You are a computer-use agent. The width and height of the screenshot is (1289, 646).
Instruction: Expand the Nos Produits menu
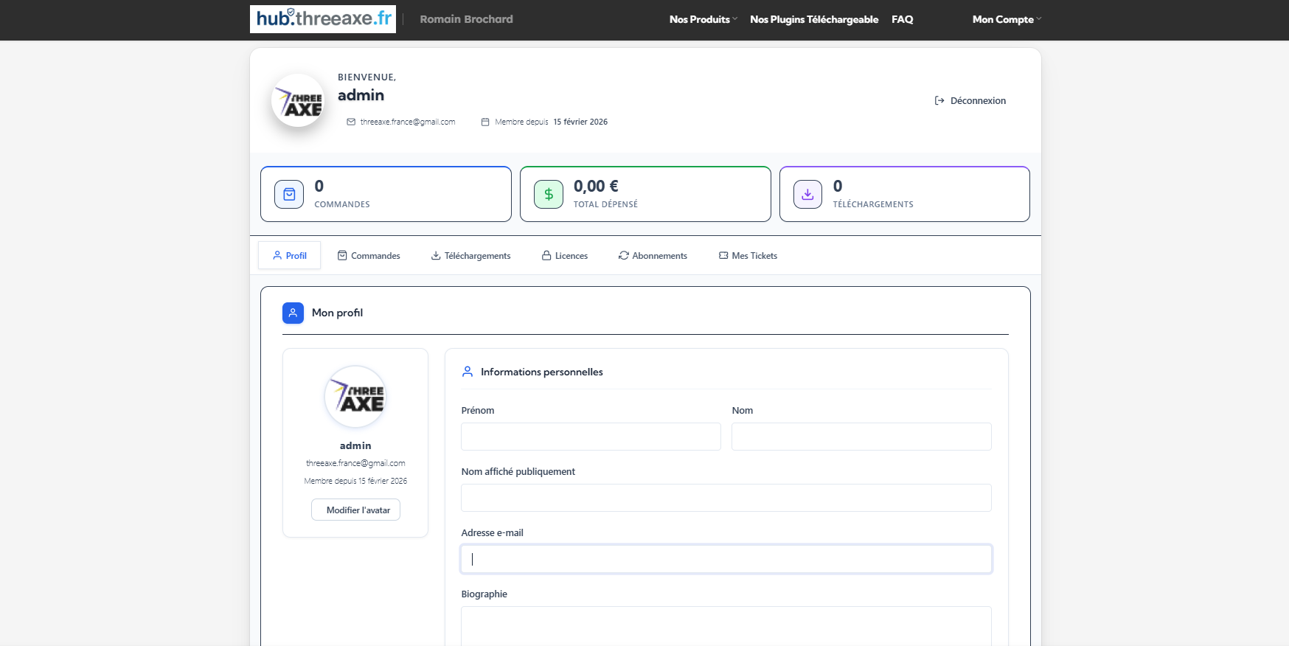point(703,19)
